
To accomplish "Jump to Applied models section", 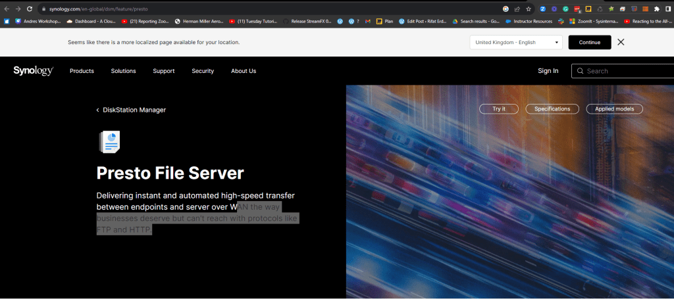I will click(614, 109).
